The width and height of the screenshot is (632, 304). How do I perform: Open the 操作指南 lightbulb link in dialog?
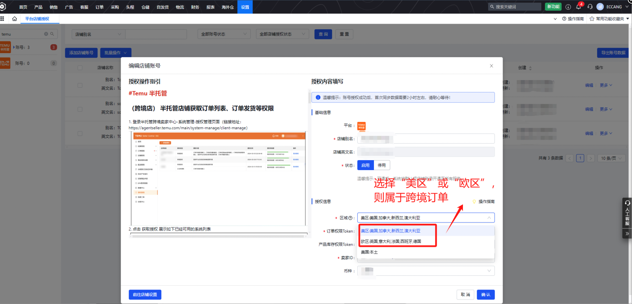point(484,202)
